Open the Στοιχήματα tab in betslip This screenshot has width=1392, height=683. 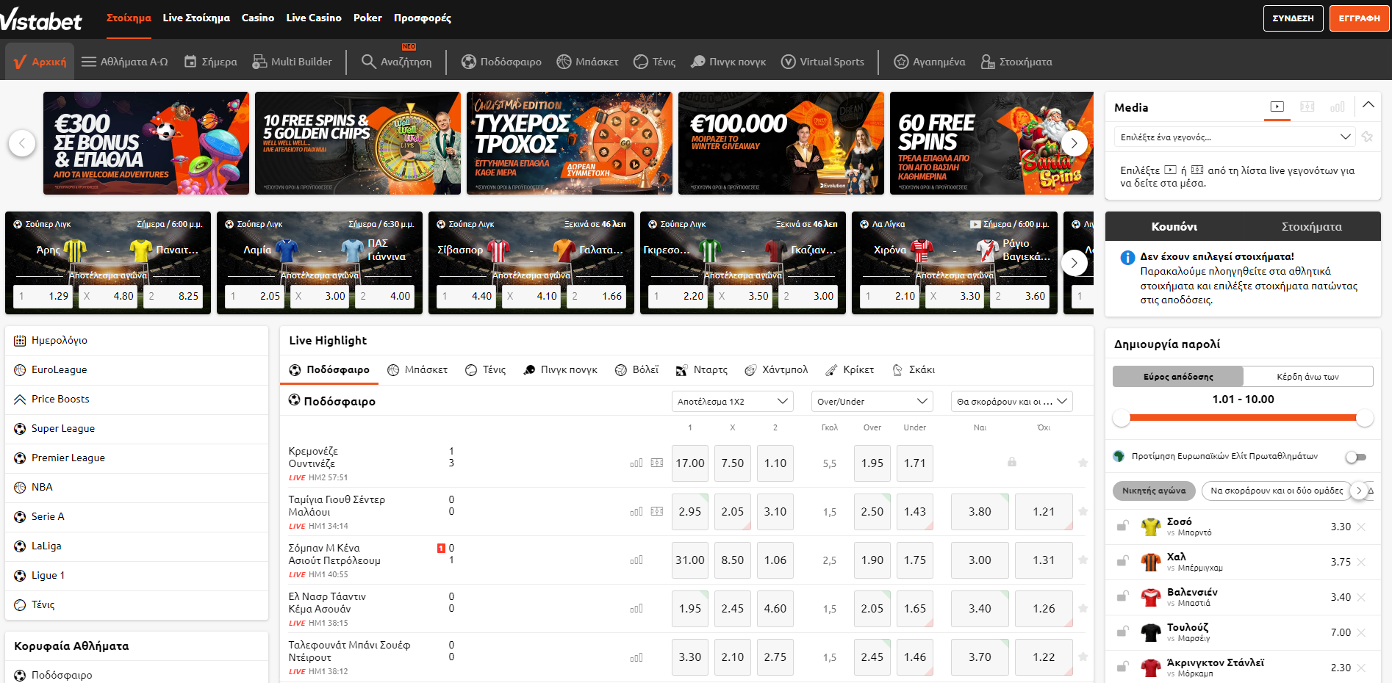[x=1311, y=227]
